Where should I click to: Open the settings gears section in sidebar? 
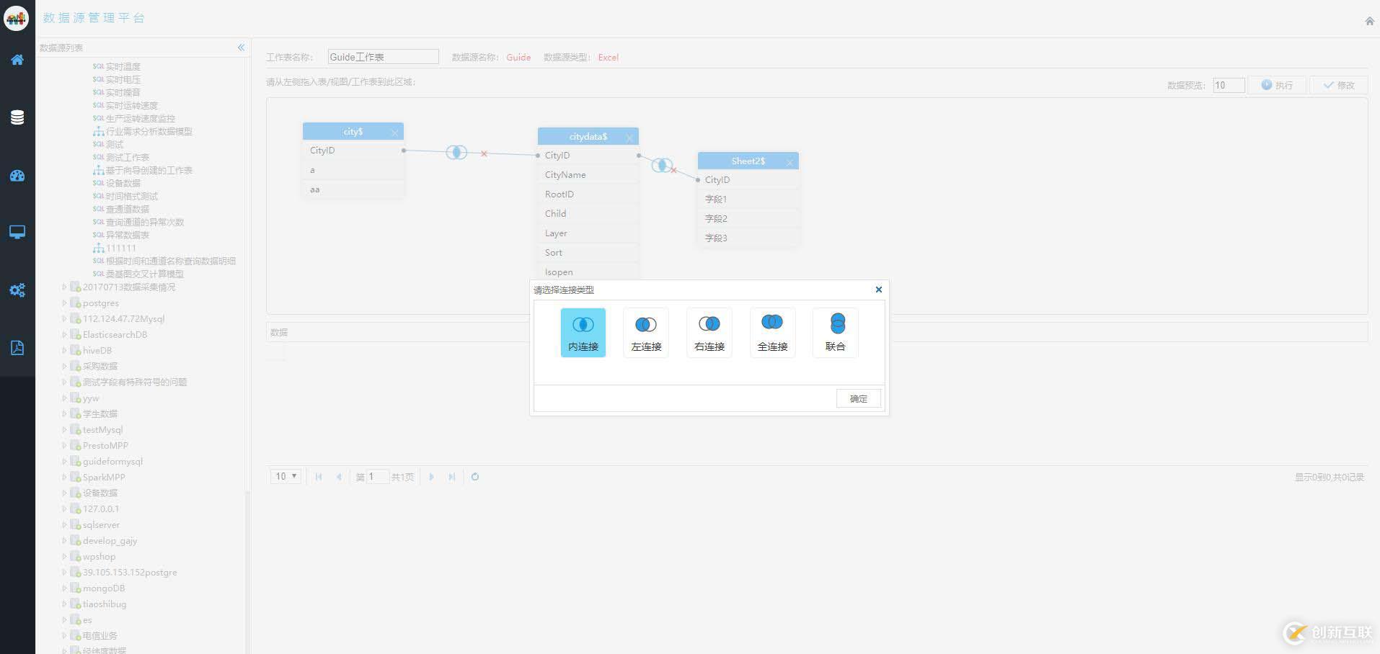[17, 290]
